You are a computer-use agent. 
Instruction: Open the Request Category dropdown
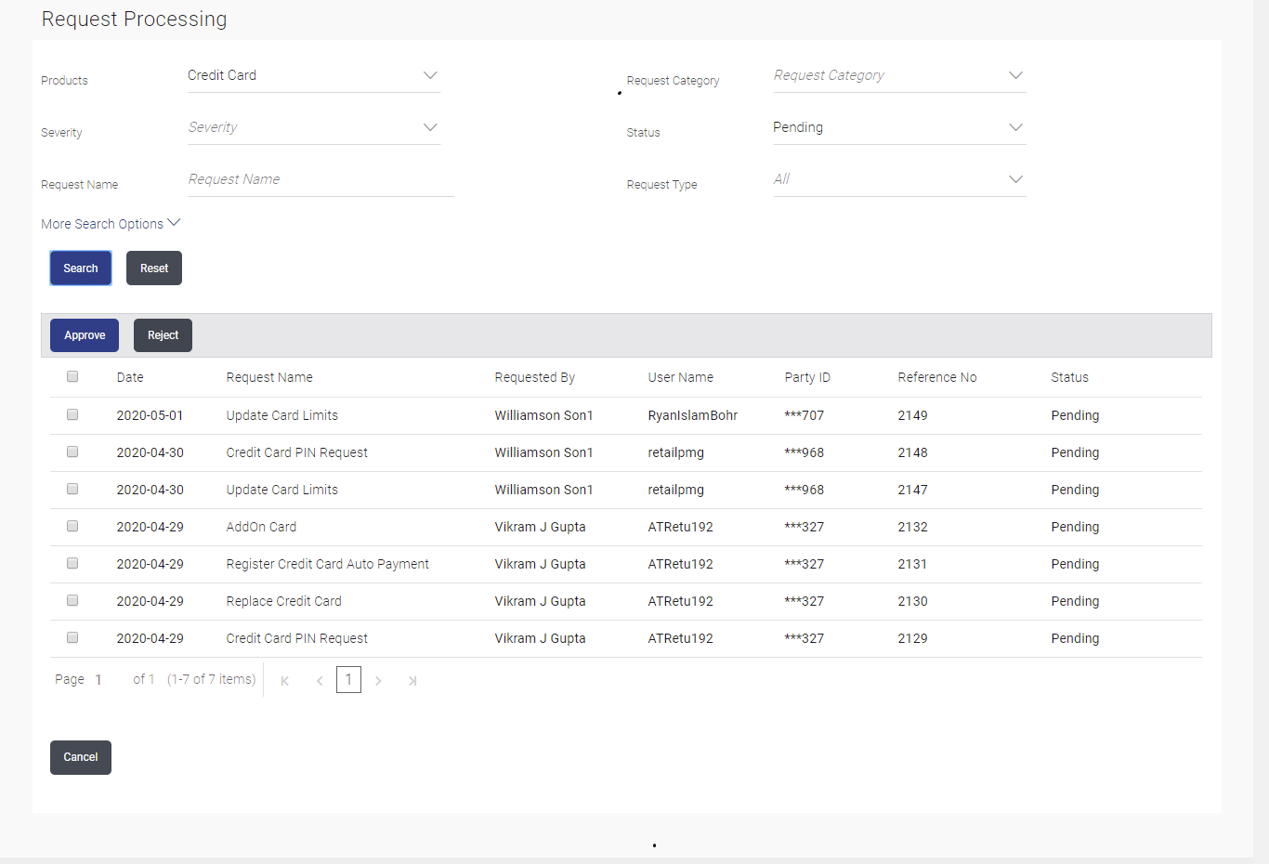pos(898,75)
